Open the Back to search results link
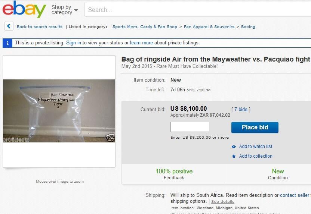311x214 pixels. pos(40,27)
